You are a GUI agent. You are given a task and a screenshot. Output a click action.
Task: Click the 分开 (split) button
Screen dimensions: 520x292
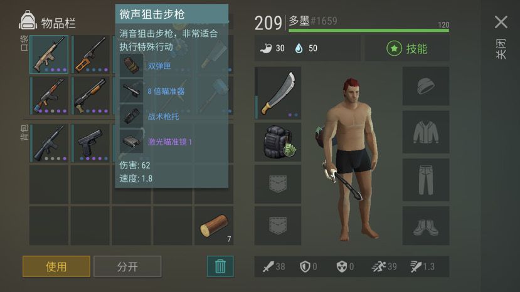[127, 266]
